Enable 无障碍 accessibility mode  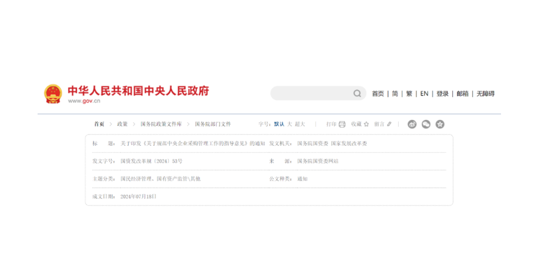tap(485, 94)
